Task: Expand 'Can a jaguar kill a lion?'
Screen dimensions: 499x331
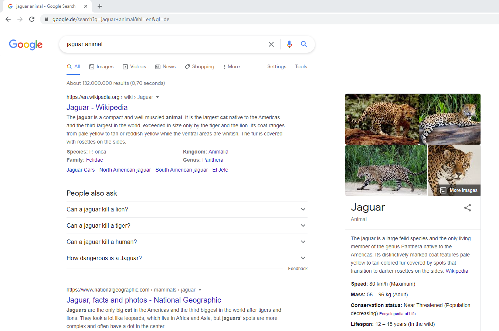Action: pos(187,209)
